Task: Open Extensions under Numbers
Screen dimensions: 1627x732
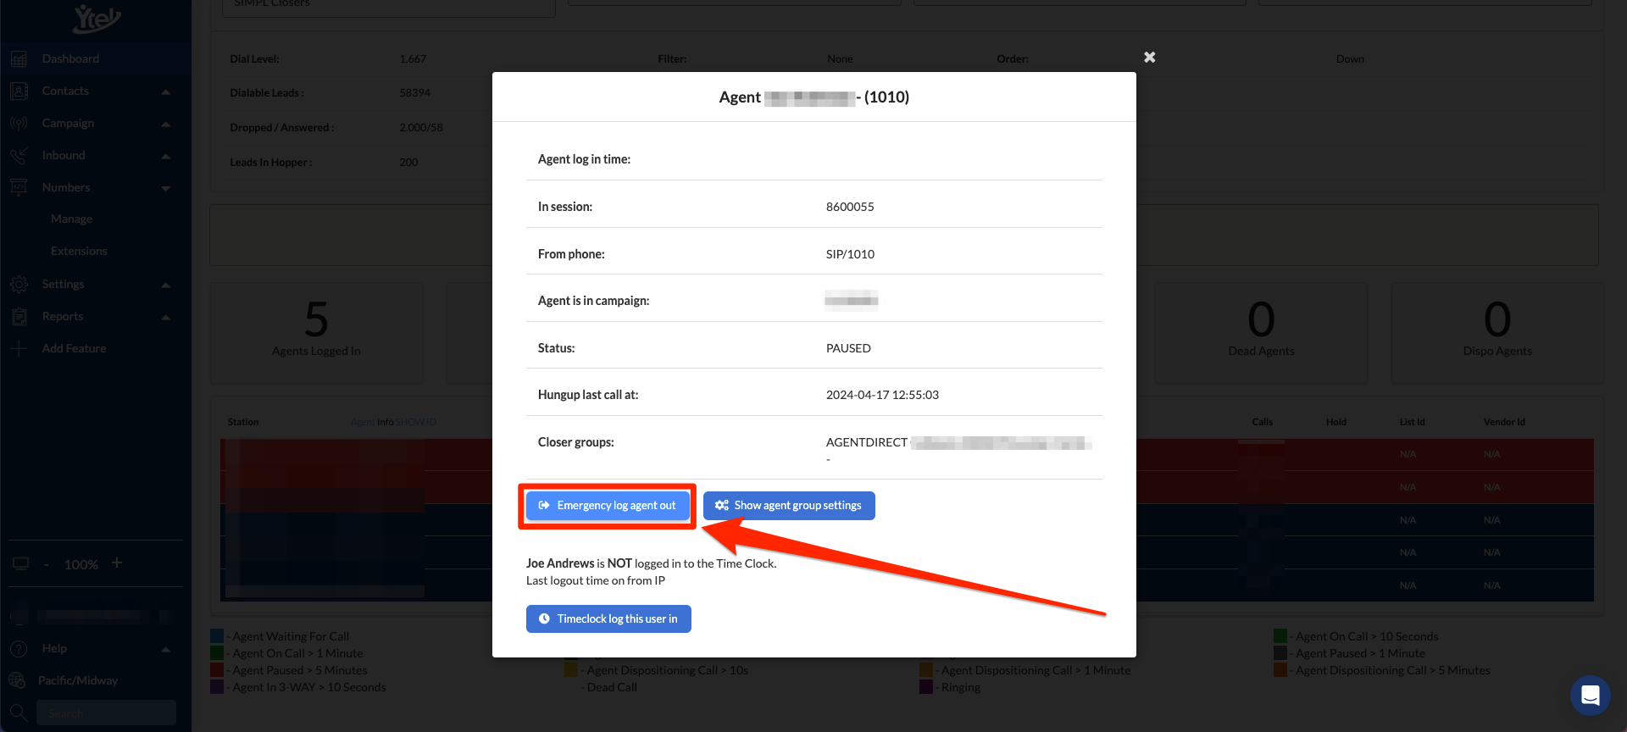Action: (79, 252)
